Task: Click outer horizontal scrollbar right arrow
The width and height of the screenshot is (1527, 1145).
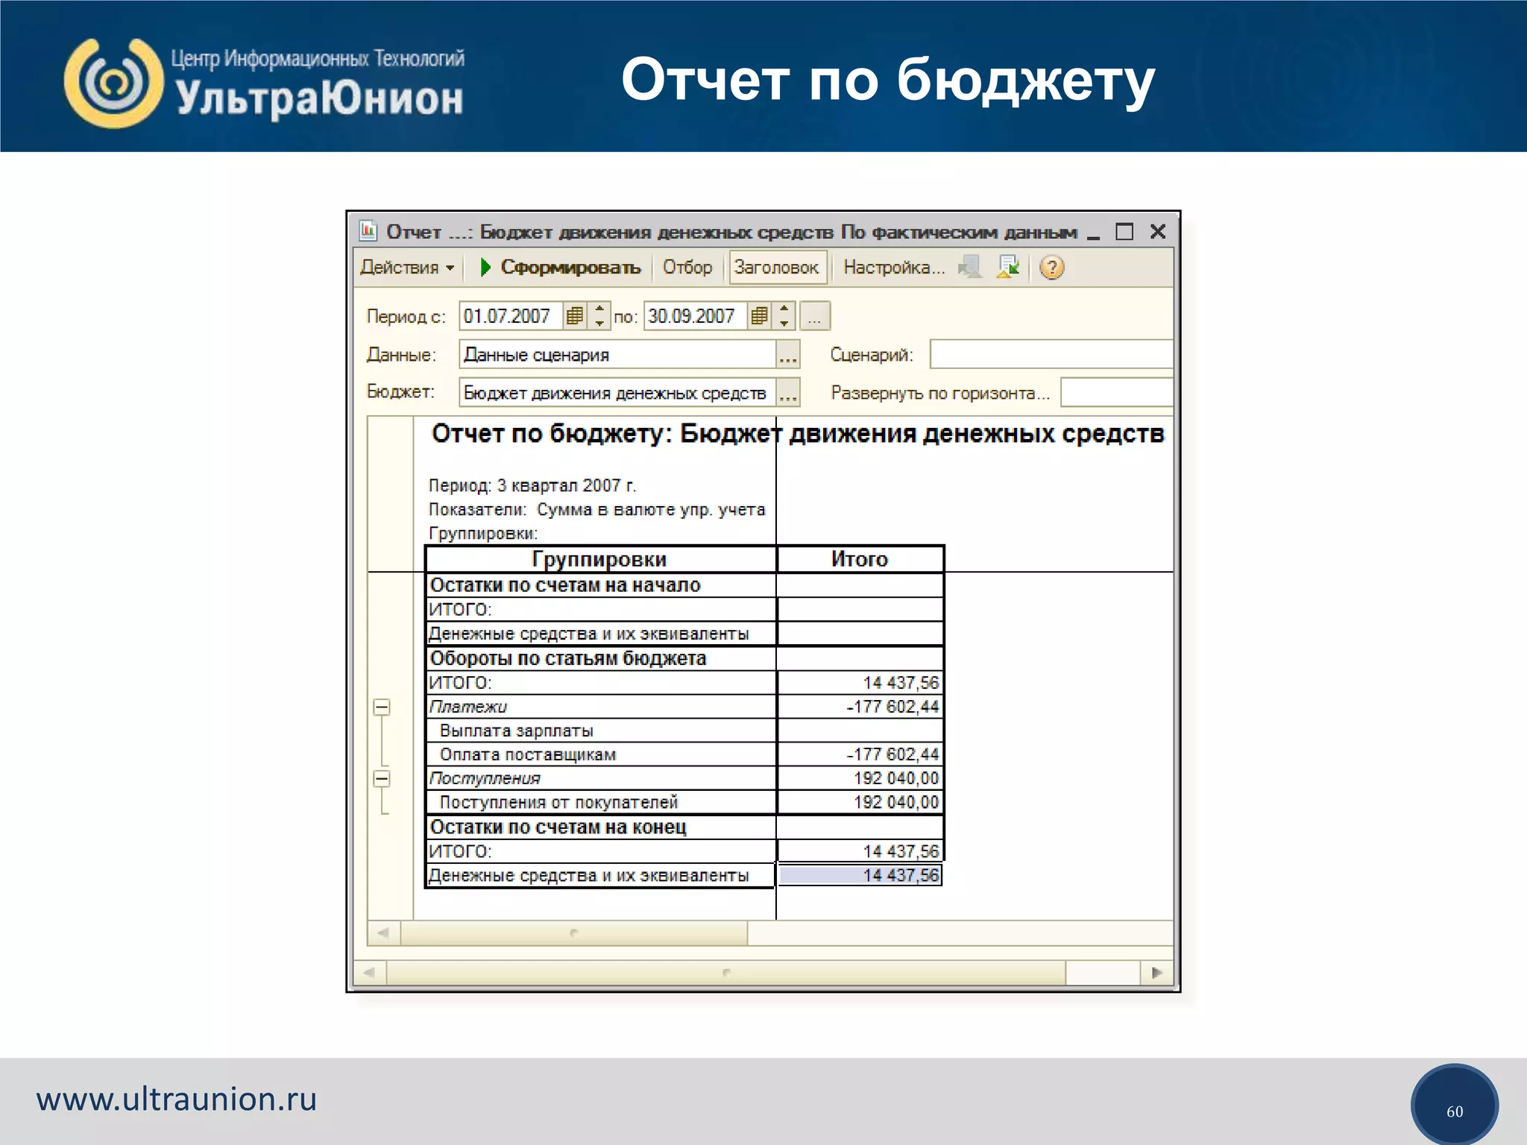Action: click(1157, 972)
